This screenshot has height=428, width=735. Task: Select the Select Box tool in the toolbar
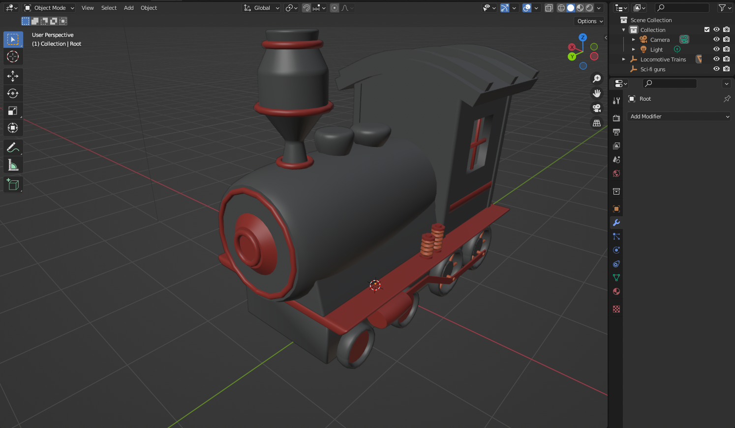[13, 39]
